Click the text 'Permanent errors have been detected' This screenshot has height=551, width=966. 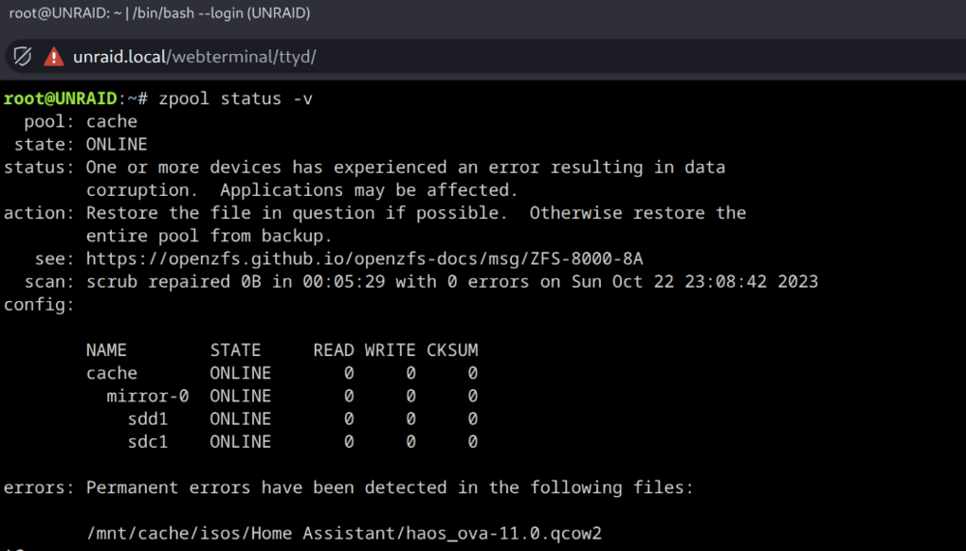tap(267, 487)
